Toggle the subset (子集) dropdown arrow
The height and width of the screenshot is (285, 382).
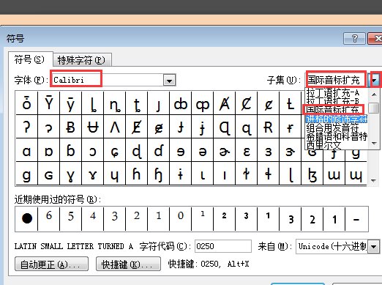click(x=375, y=79)
